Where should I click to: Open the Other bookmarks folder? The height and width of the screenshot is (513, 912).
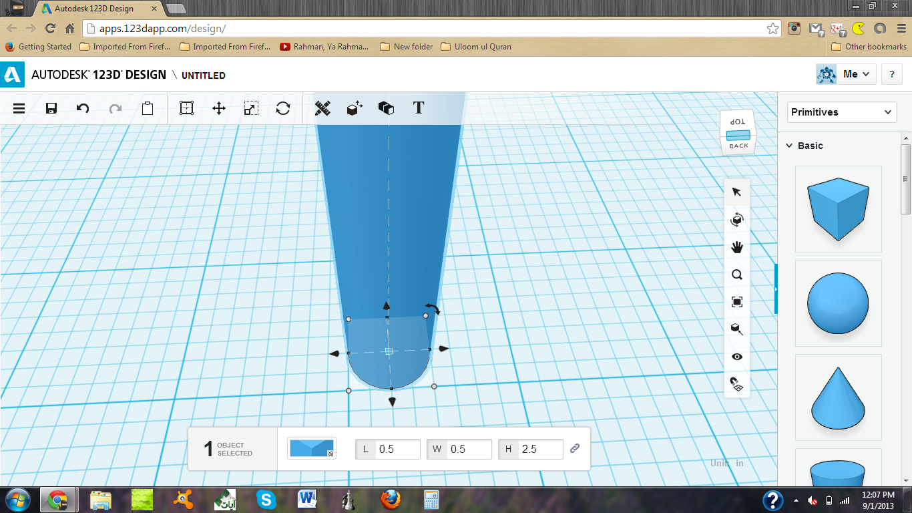tap(869, 47)
